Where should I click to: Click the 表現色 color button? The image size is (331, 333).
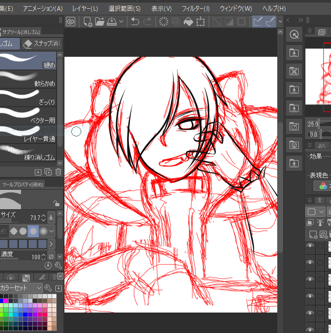point(322,186)
